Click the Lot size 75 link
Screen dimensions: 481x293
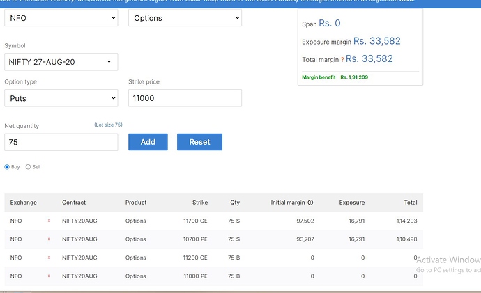108,125
